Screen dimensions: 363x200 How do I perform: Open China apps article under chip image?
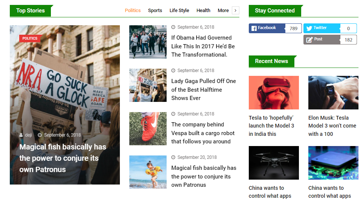pyautogui.click(x=330, y=192)
